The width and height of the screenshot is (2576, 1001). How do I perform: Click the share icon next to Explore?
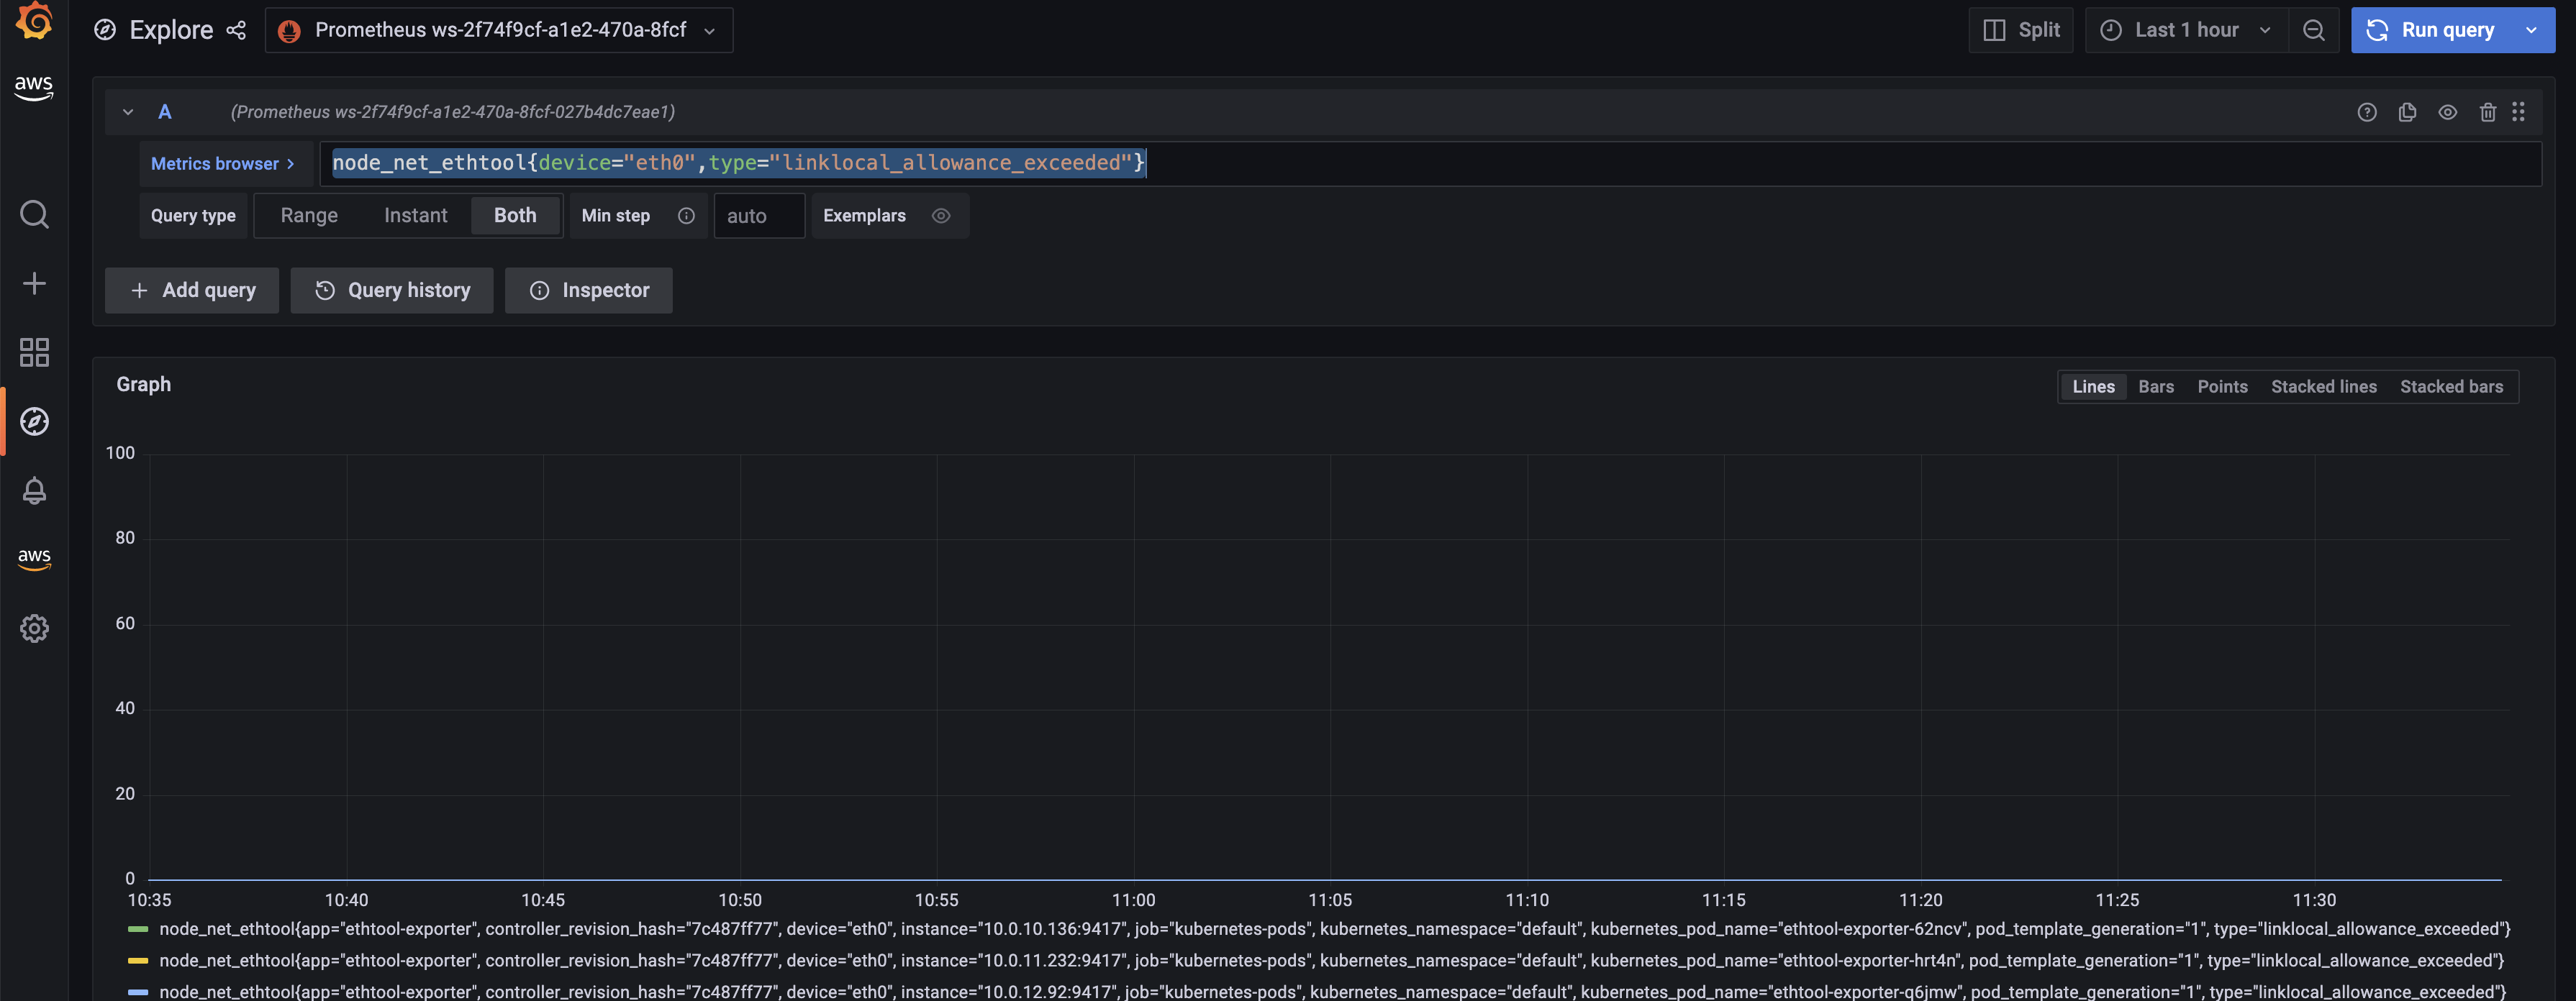tap(236, 30)
